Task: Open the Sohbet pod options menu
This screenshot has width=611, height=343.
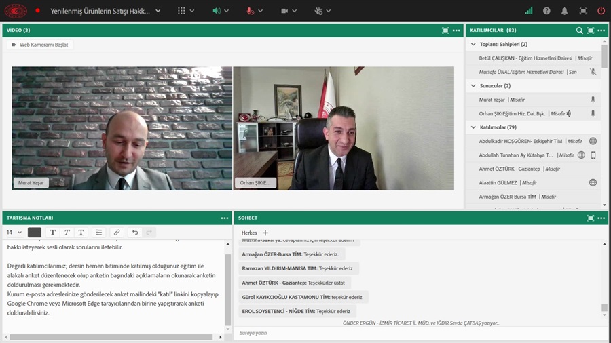Action: click(x=601, y=218)
